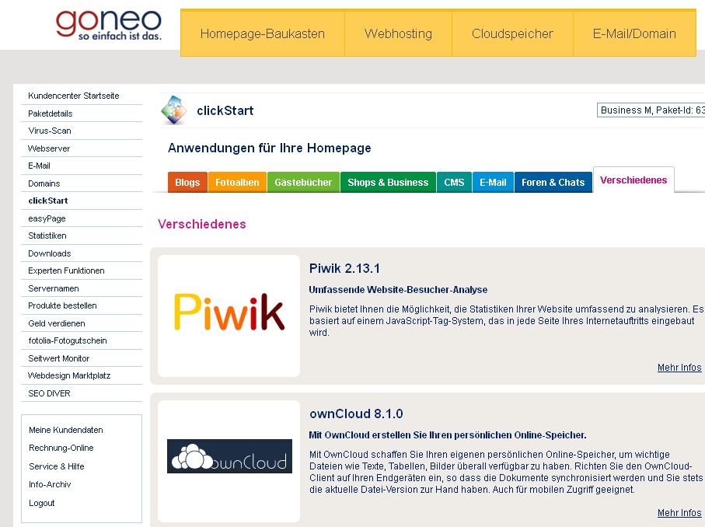Open Meine Kundendaten
The height and width of the screenshot is (527, 705).
pyautogui.click(x=65, y=430)
